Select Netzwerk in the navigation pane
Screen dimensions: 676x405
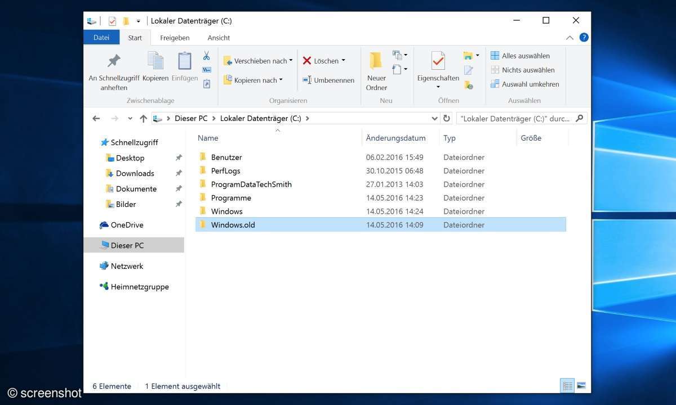tap(121, 266)
